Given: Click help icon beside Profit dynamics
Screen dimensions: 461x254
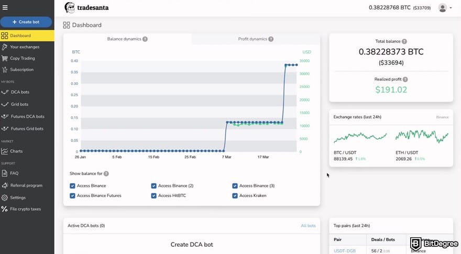Looking at the screenshot, I should (271, 39).
